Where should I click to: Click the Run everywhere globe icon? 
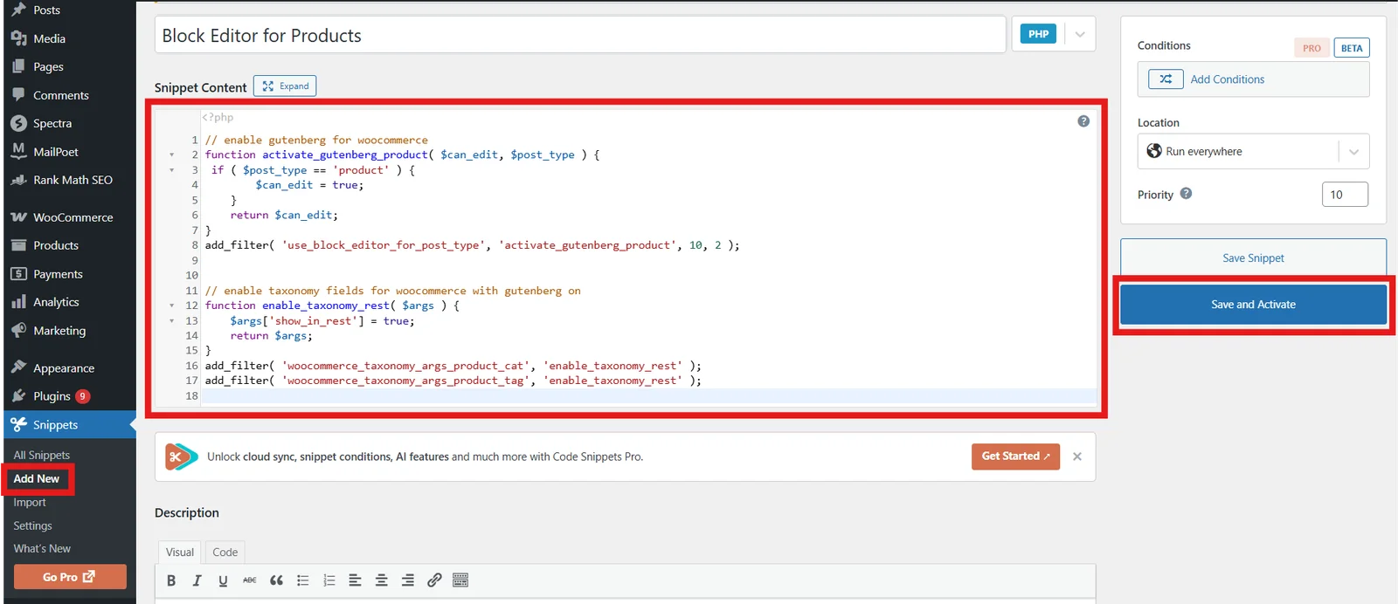coord(1154,151)
